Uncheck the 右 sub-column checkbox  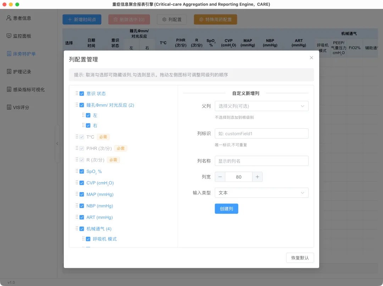pyautogui.click(x=88, y=125)
